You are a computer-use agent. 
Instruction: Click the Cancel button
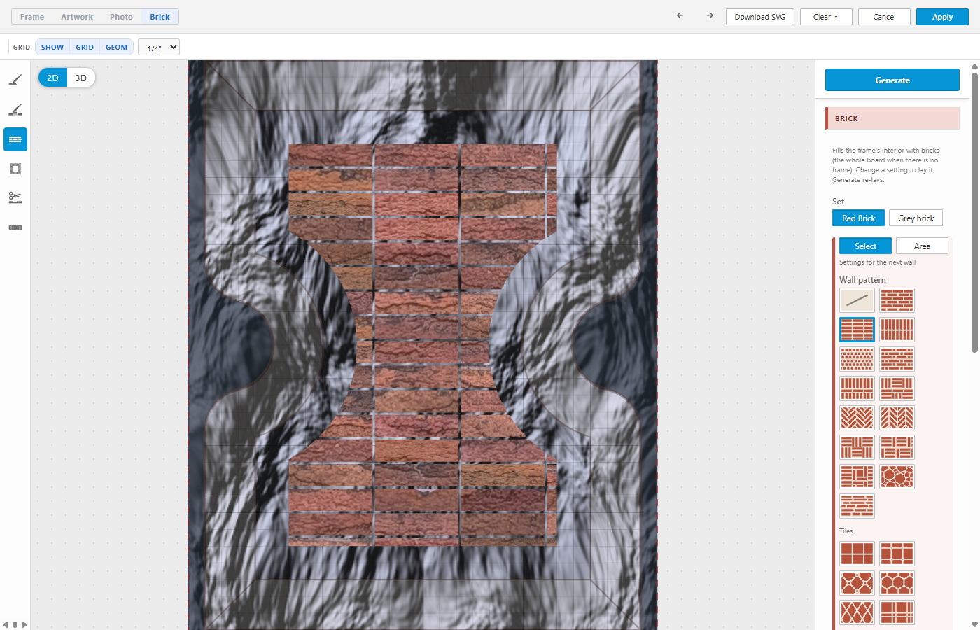(x=884, y=17)
